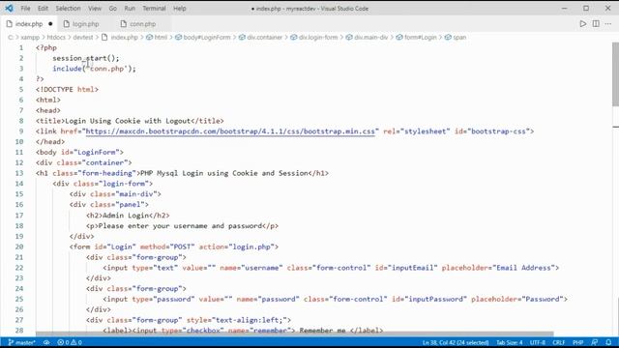This screenshot has height=348, width=619.
Task: Run the file with the play icon
Action: pos(582,24)
